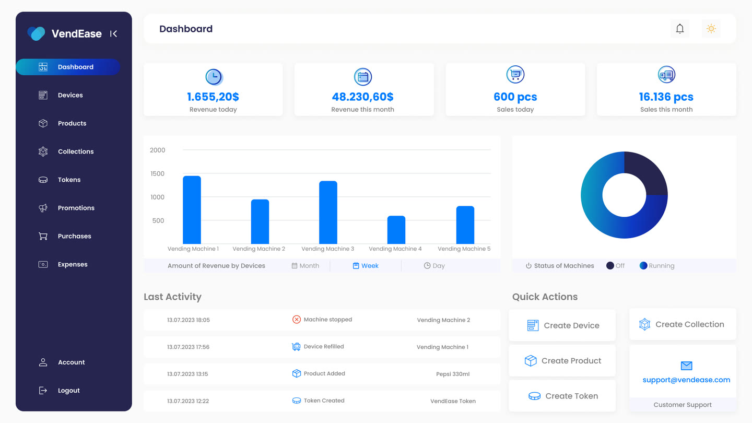Screen dimensions: 752x423
Task: Select the 13.07.2023 18:05 activity timestamp
Action: pos(189,320)
